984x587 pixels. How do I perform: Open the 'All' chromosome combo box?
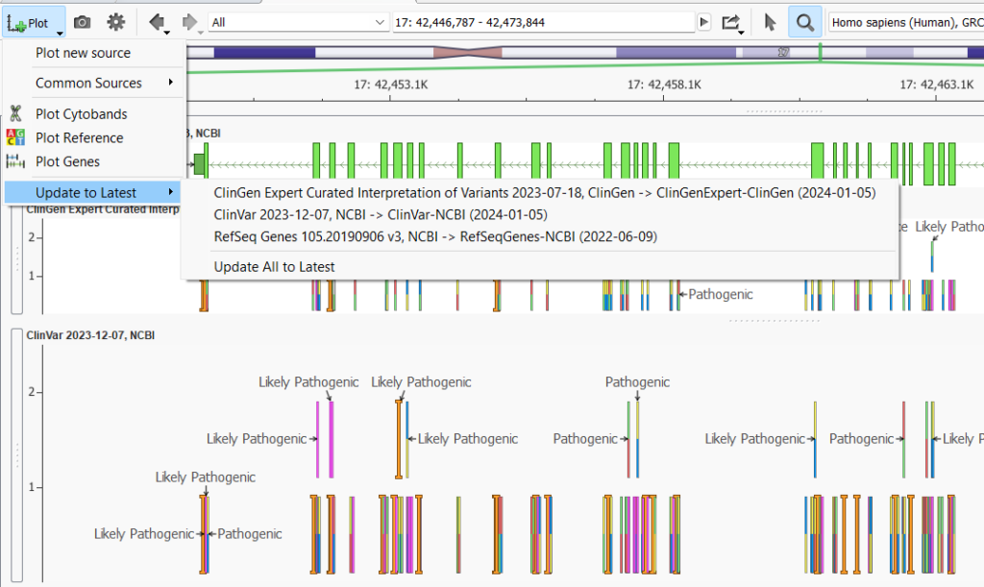(x=298, y=23)
